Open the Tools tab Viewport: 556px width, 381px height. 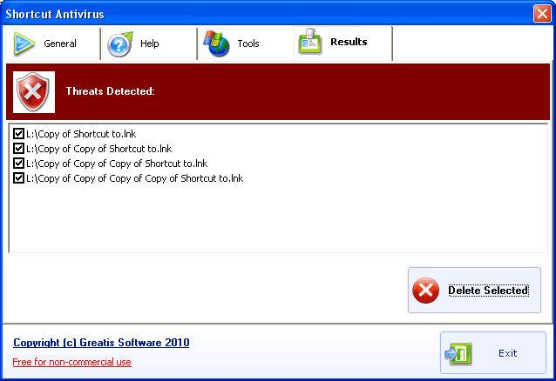[248, 43]
